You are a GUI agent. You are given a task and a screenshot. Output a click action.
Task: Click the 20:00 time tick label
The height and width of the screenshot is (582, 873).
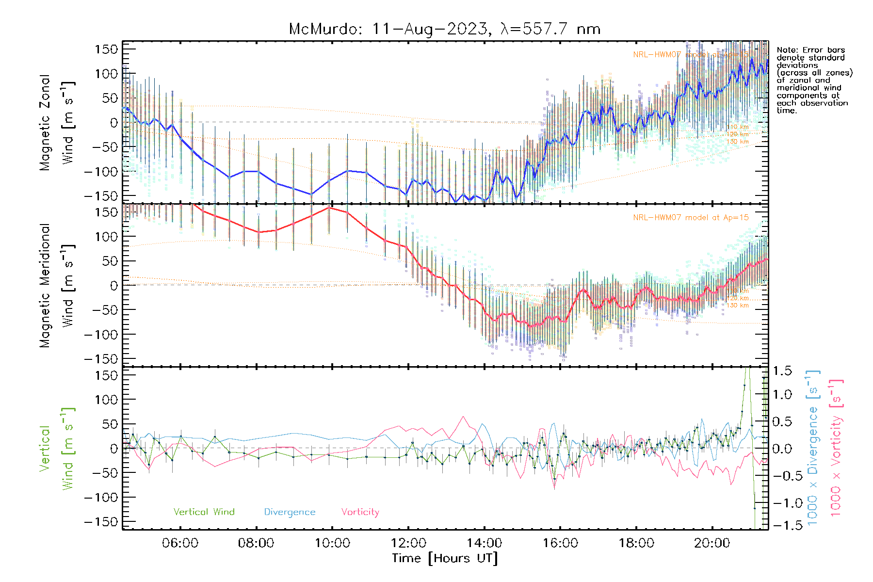pos(712,543)
